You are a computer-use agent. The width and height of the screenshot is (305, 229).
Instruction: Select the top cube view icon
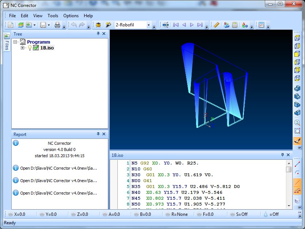coord(297,38)
